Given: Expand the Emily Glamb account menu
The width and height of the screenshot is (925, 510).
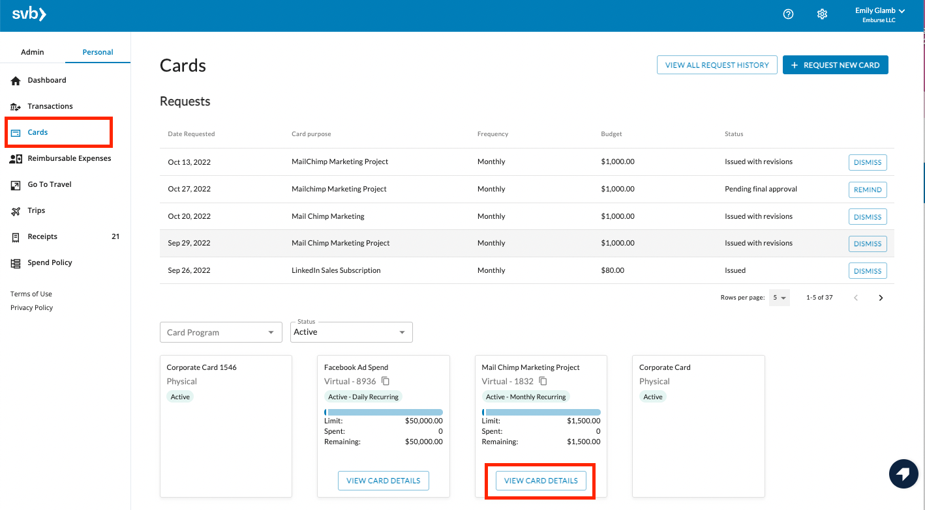Looking at the screenshot, I should click(x=880, y=14).
